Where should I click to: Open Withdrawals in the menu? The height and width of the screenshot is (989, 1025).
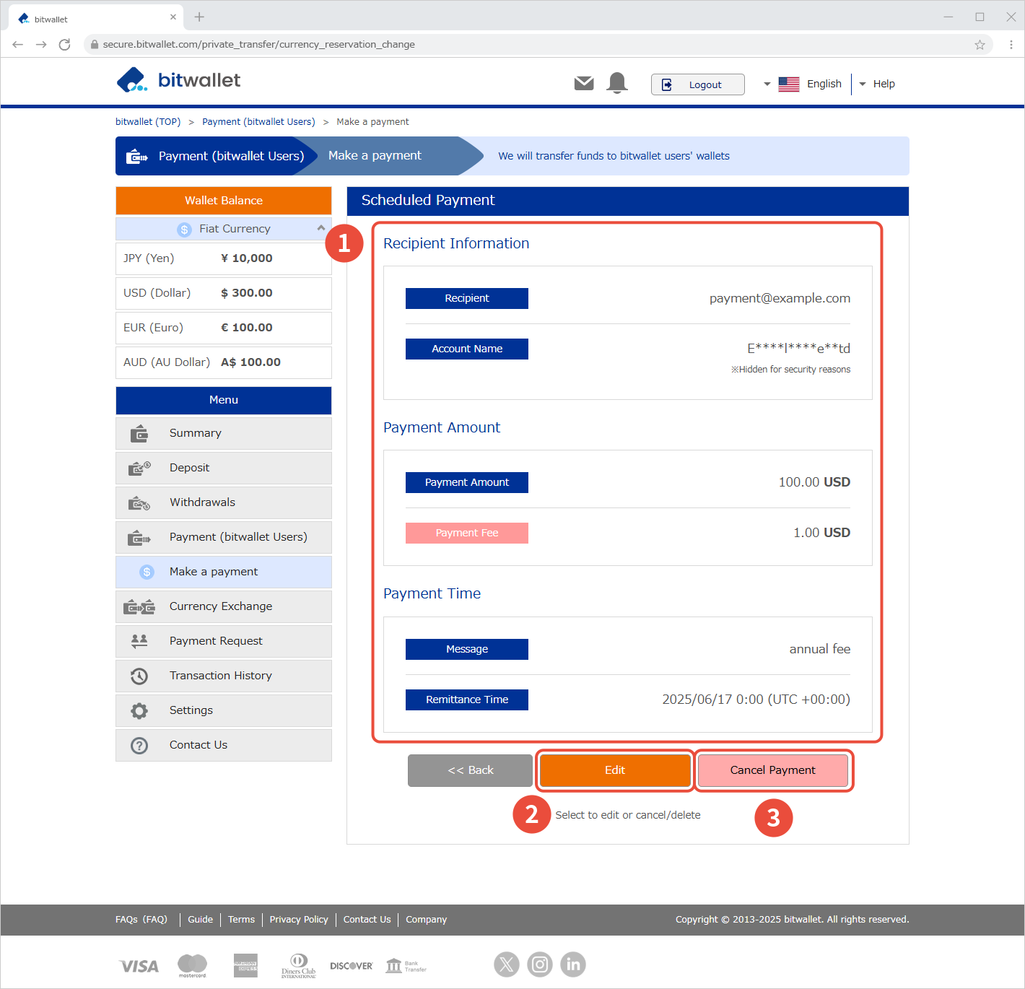pyautogui.click(x=224, y=503)
